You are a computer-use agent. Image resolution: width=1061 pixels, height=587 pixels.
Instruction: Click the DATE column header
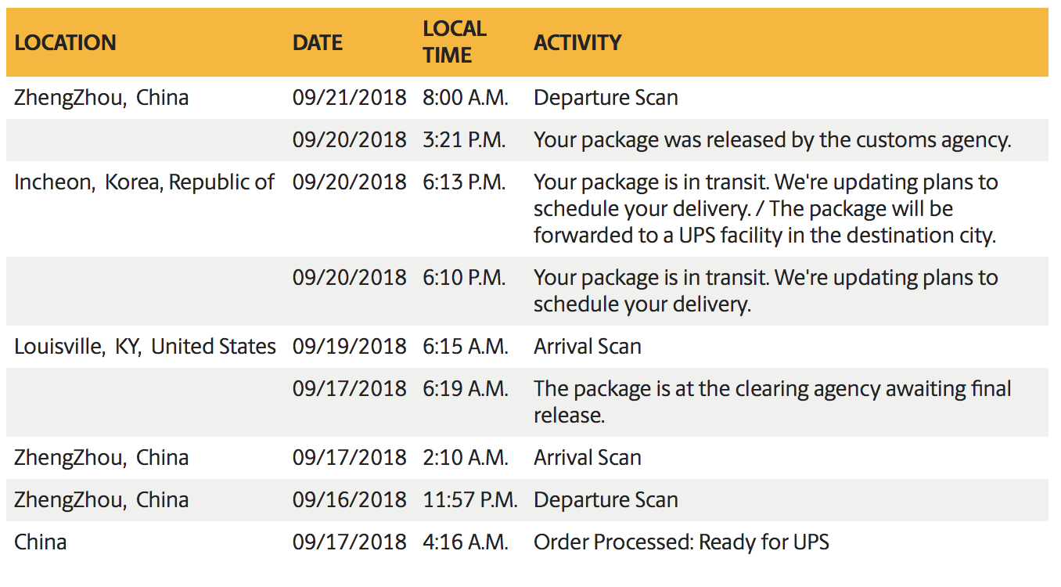[x=318, y=42]
